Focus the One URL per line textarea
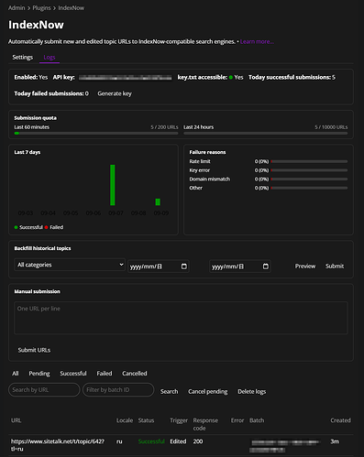This screenshot has height=457, width=364. (x=181, y=318)
